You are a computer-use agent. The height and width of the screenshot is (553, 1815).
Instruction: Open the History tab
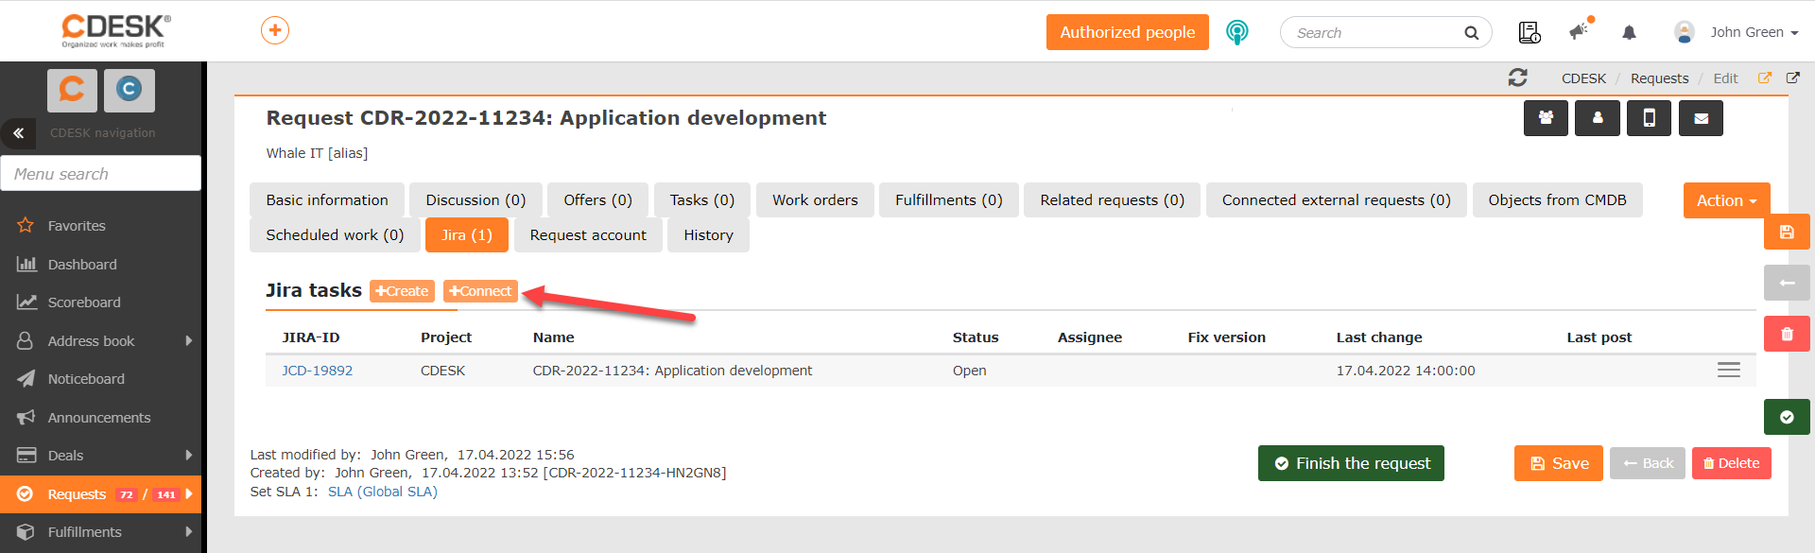[x=708, y=235]
